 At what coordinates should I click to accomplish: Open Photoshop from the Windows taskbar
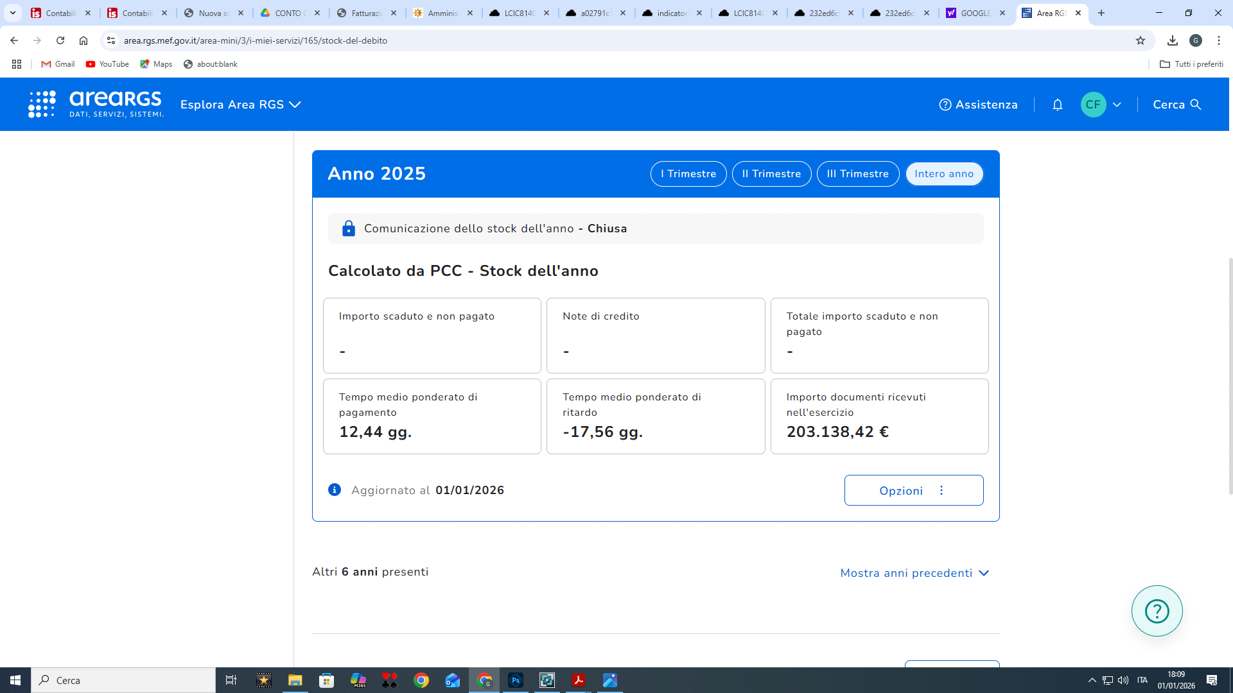pos(515,680)
